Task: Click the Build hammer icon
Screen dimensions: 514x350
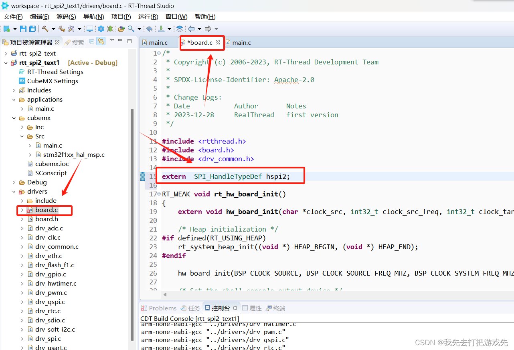Action: point(45,29)
